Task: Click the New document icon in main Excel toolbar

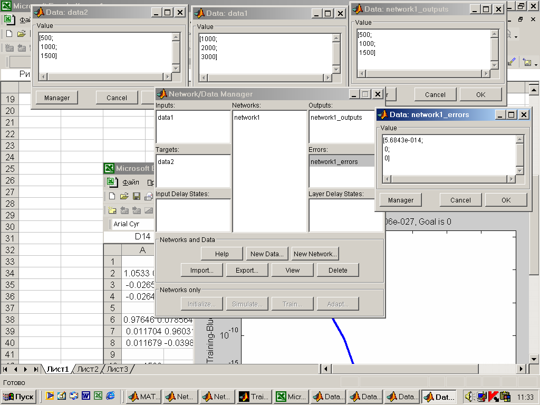Action: (9, 33)
